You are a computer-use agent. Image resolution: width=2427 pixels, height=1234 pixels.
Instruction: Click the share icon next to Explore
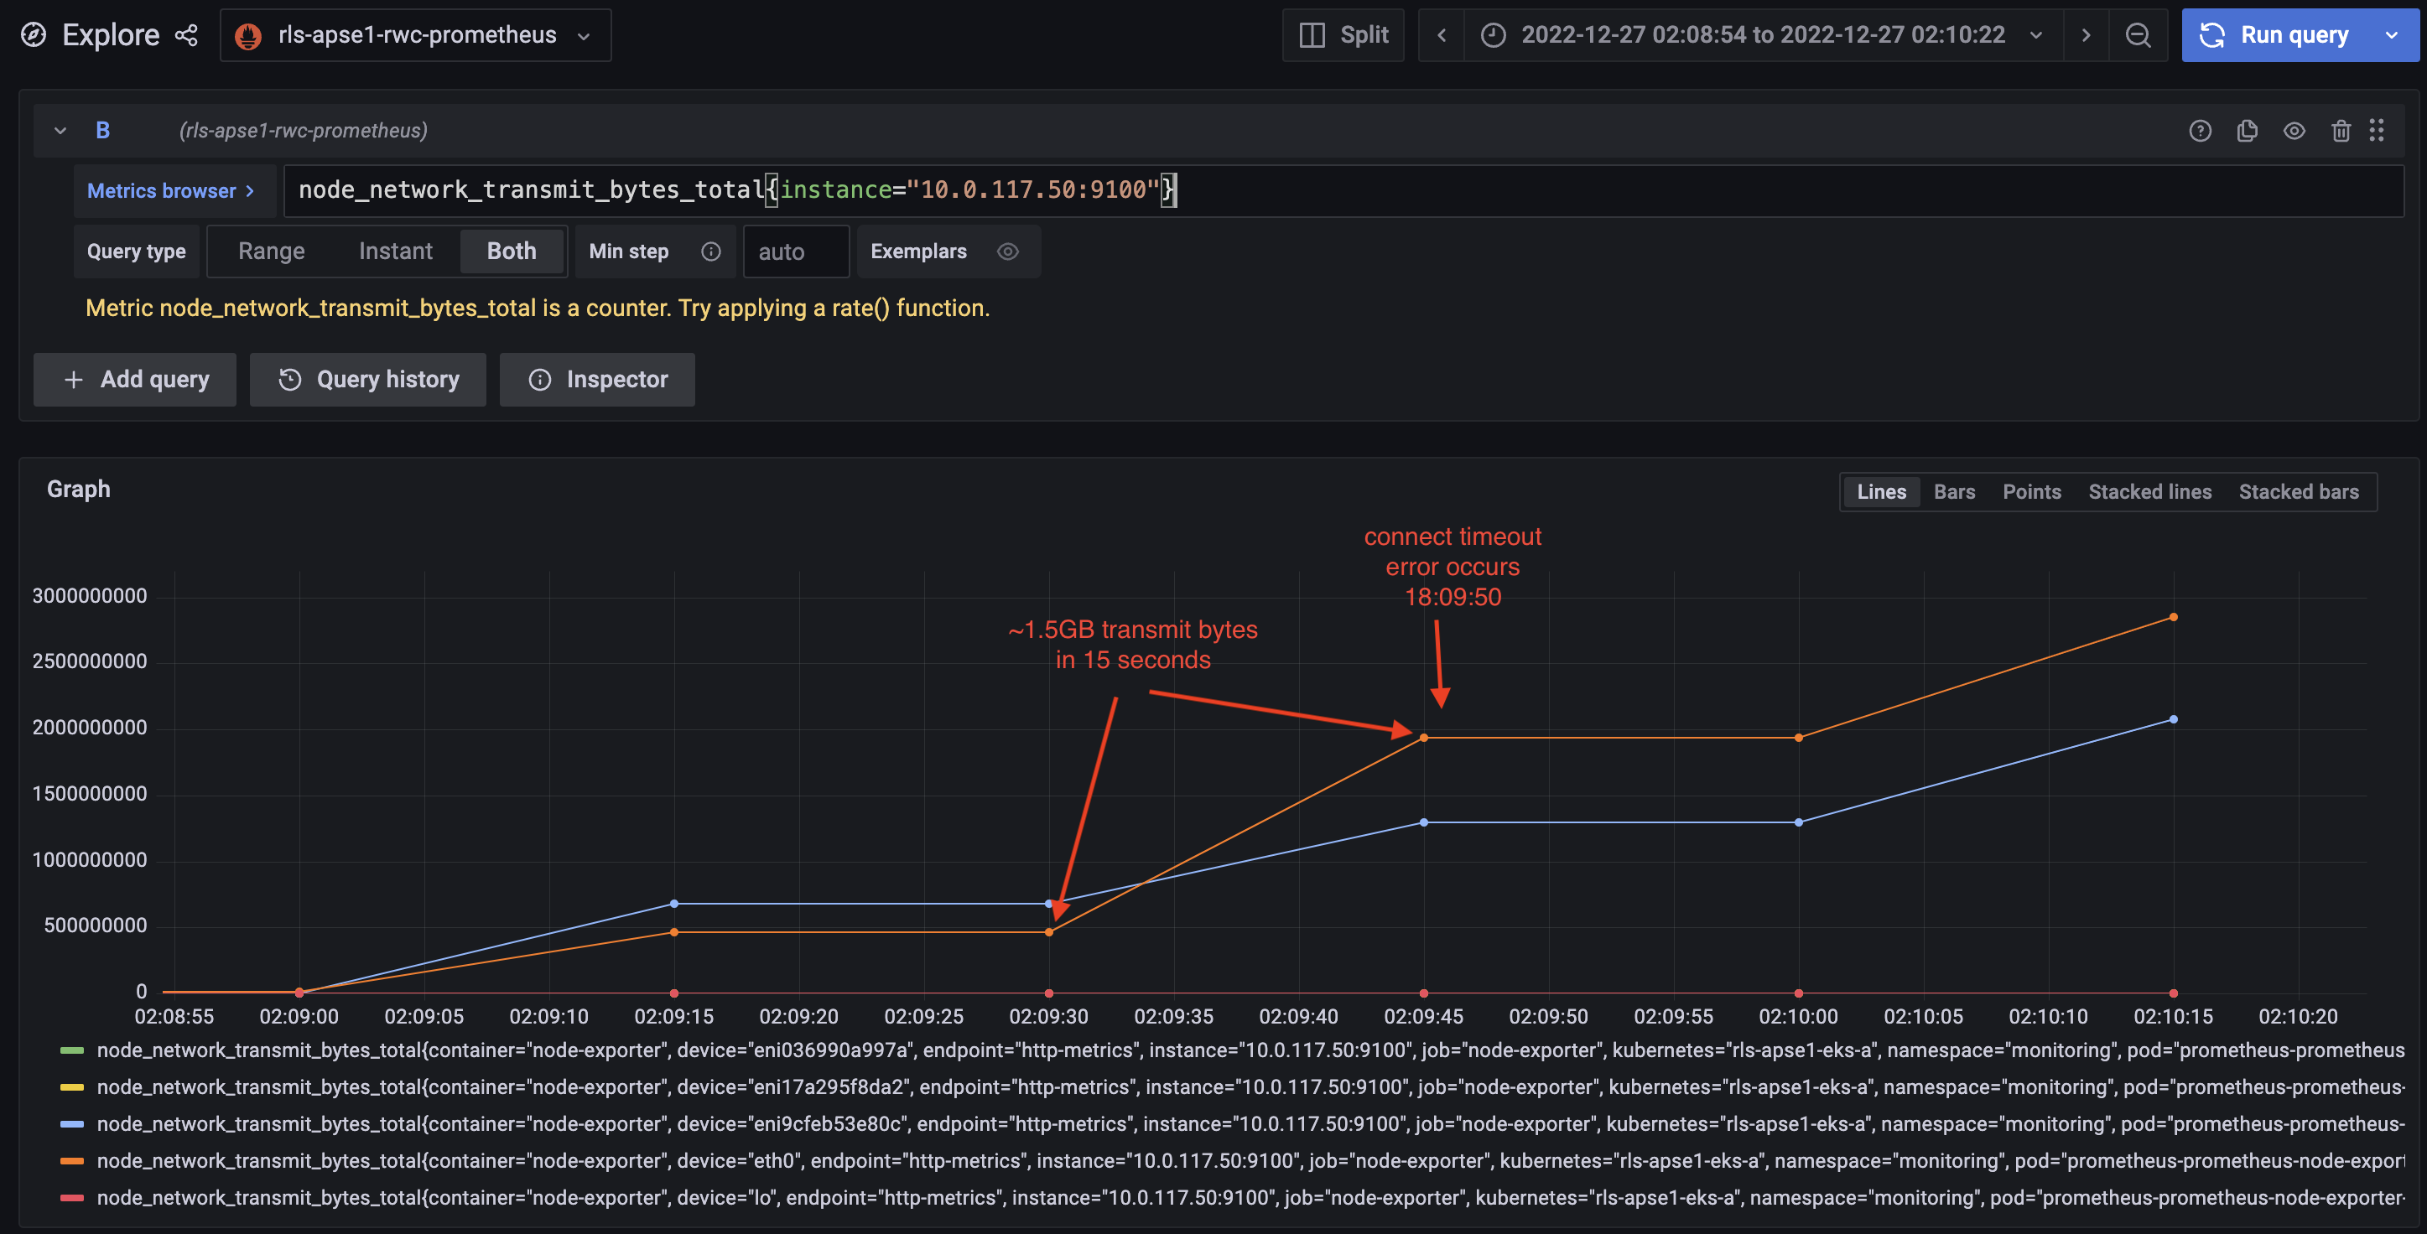[x=186, y=36]
